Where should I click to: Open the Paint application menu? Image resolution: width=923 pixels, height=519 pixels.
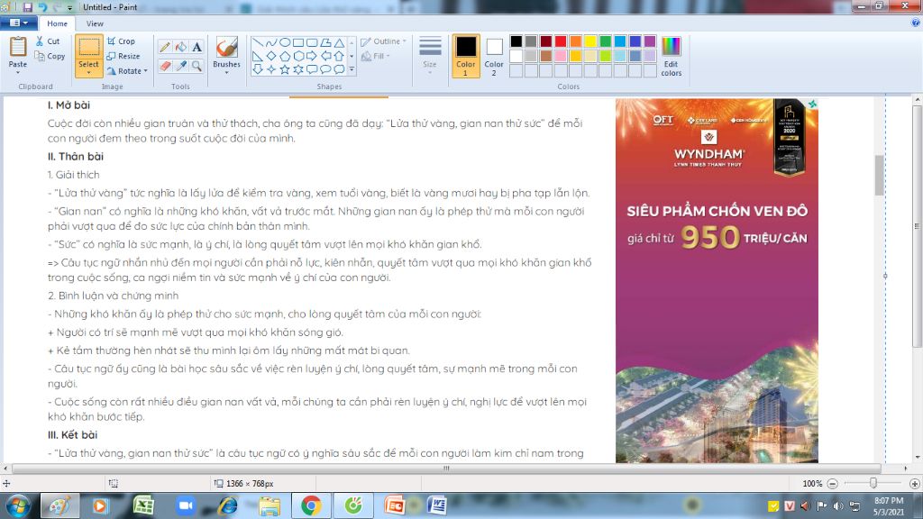point(19,23)
